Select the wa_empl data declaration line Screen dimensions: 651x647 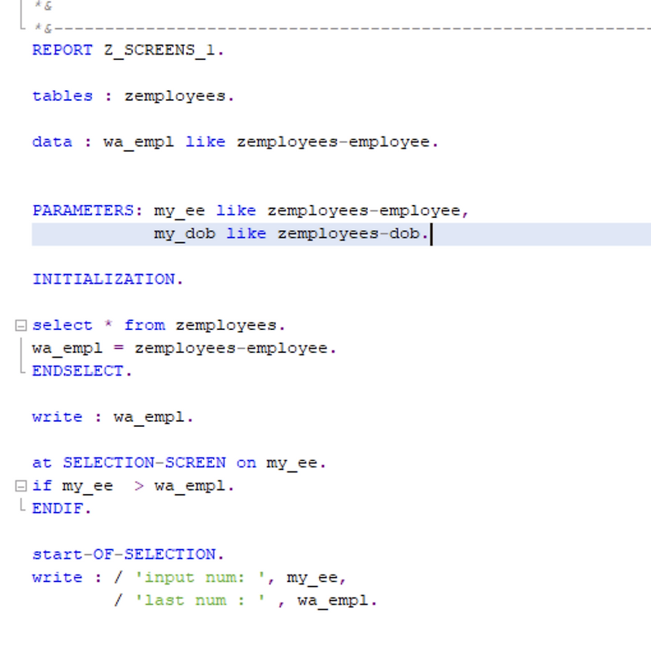163,141
